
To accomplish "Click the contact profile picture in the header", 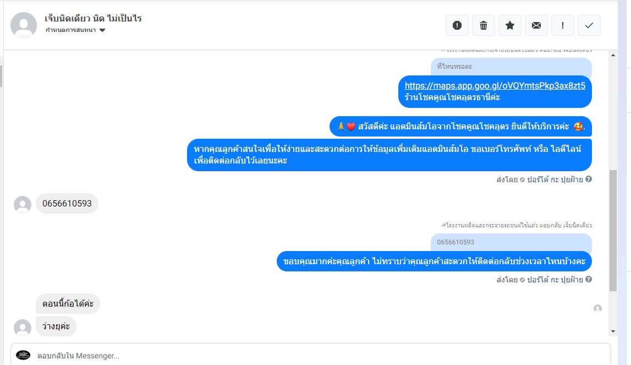I will click(24, 25).
